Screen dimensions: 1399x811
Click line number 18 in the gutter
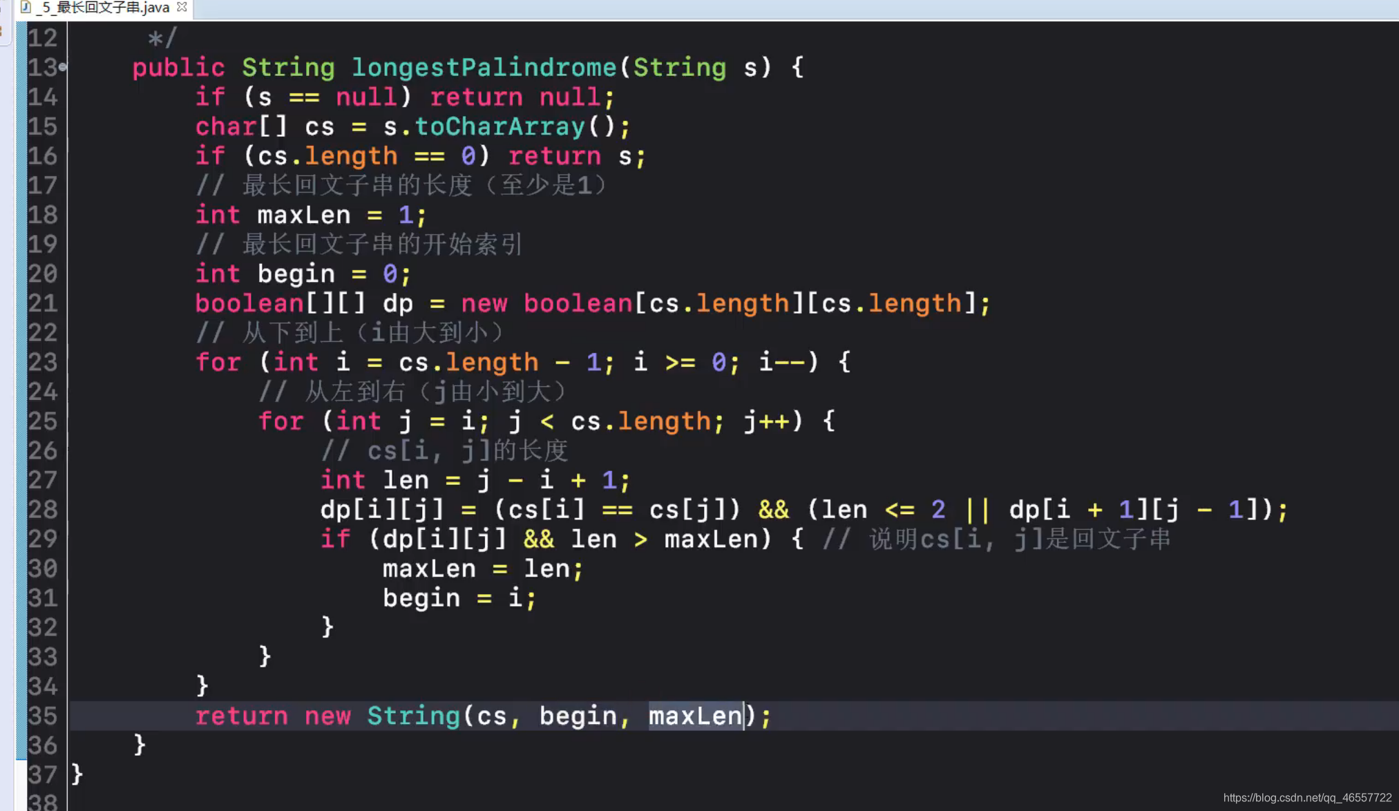coord(43,215)
